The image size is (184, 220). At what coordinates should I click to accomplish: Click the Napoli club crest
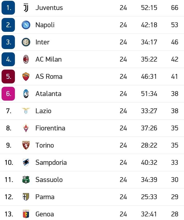click(26, 25)
